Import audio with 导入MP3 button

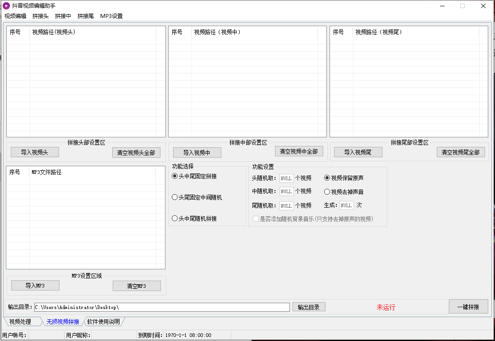click(35, 286)
